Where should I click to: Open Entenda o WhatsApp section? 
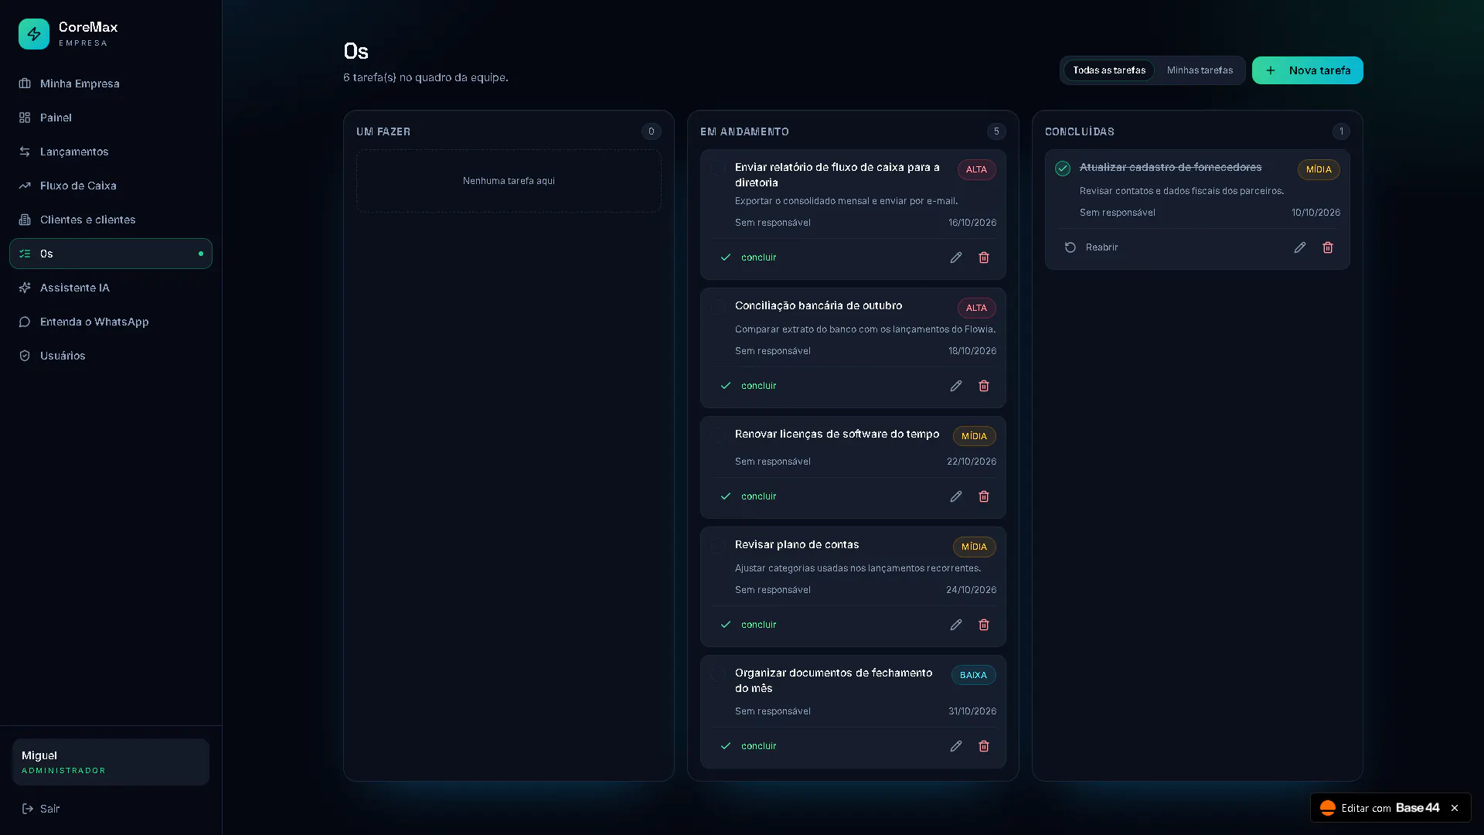tap(111, 322)
